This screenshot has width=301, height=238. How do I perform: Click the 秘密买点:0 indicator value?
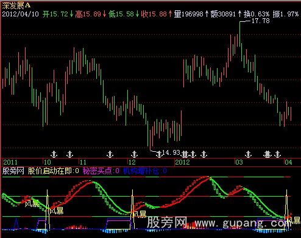[x=101, y=171]
